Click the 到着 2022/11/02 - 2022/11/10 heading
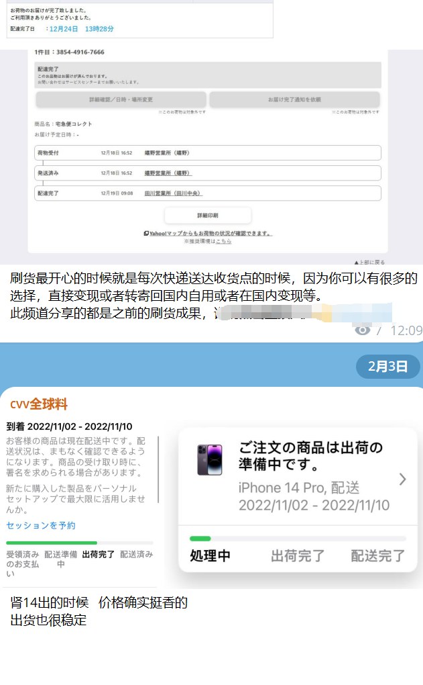 click(69, 426)
